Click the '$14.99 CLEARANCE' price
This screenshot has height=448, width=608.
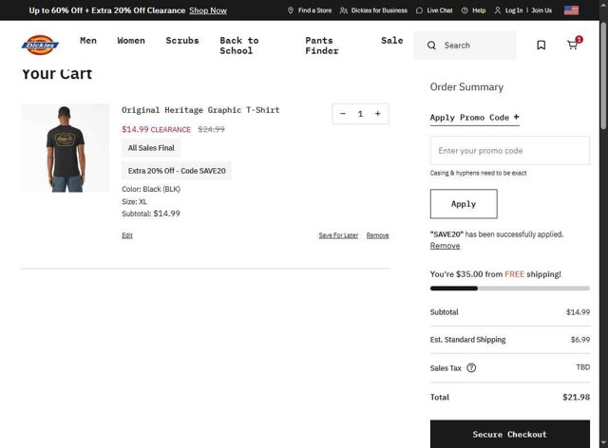click(156, 129)
